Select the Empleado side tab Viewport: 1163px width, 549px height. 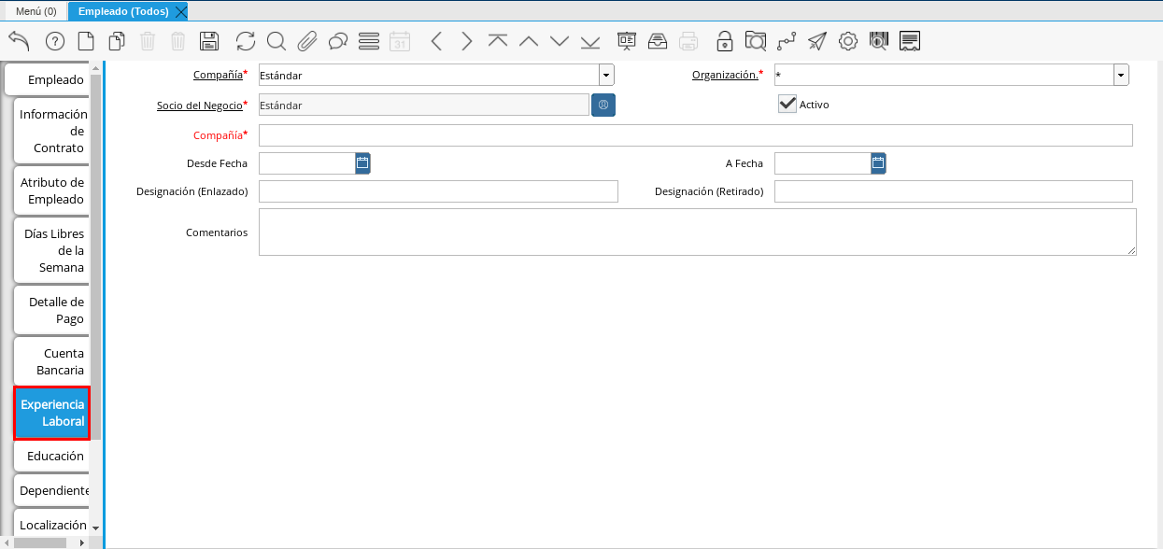tap(47, 79)
